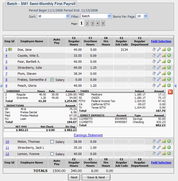This screenshot has height=181, width=178.
Task: Click the wrench icon in Doe, Jane row
Action: tap(159, 49)
